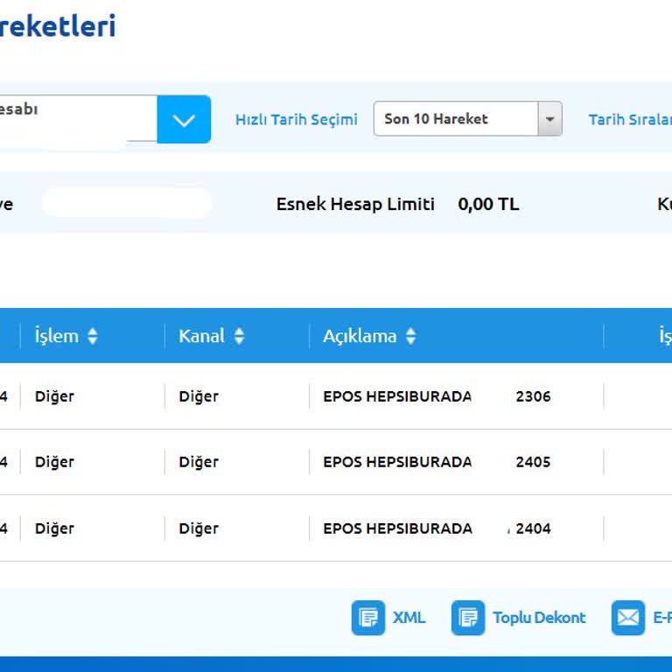The width and height of the screenshot is (672, 672).
Task: Select EPOS HEPSIBURADA row ending 2405
Action: pos(336,462)
